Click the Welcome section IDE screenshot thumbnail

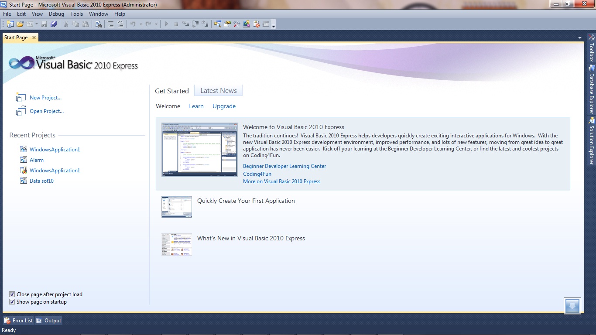tap(199, 150)
